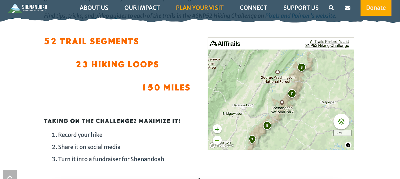400x179 pixels.
Task: Expand the Support Us dropdown
Action: (301, 8)
